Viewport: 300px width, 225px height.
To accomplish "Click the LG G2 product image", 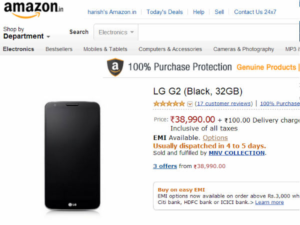I will [x=72, y=155].
